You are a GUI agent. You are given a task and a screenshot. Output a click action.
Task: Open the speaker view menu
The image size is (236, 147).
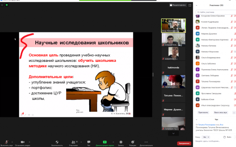[178, 5]
